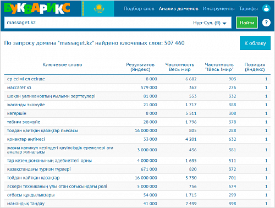The image size is (275, 208).
Task: Open keyword ер есімі ел есінде
Action: 26,79
